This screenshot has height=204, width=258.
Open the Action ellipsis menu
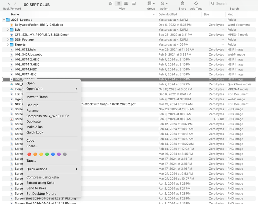(x=164, y=3)
